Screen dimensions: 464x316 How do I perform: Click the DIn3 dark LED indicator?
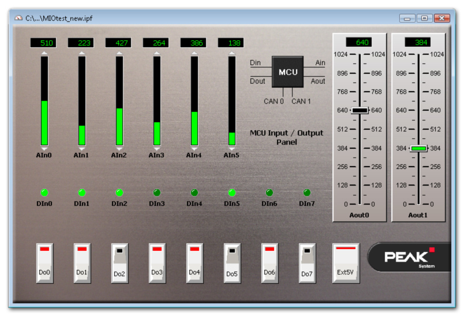157,193
